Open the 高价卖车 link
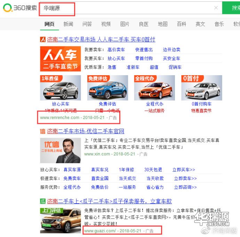The image size is (240, 237). 116,50
